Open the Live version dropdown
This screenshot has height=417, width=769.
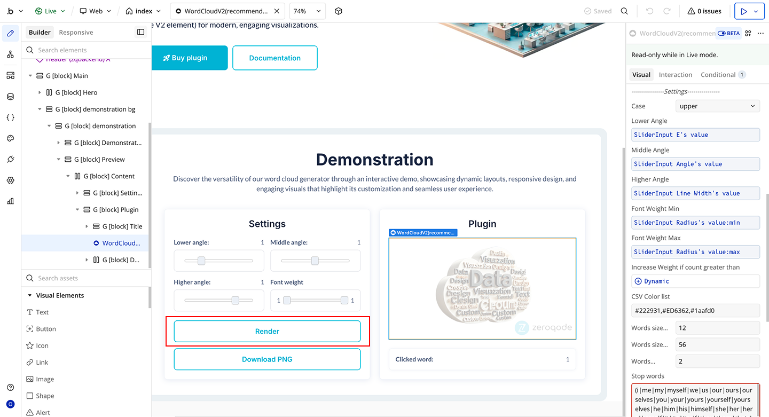(50, 11)
